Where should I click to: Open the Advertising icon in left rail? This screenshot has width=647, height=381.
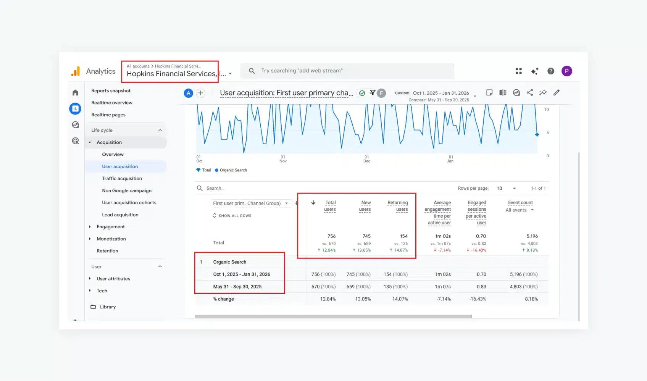tap(75, 141)
